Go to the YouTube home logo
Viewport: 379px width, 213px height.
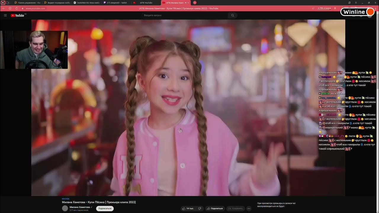pos(18,15)
